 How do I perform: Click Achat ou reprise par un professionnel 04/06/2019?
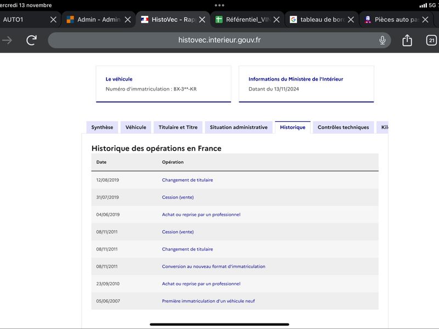pos(201,214)
